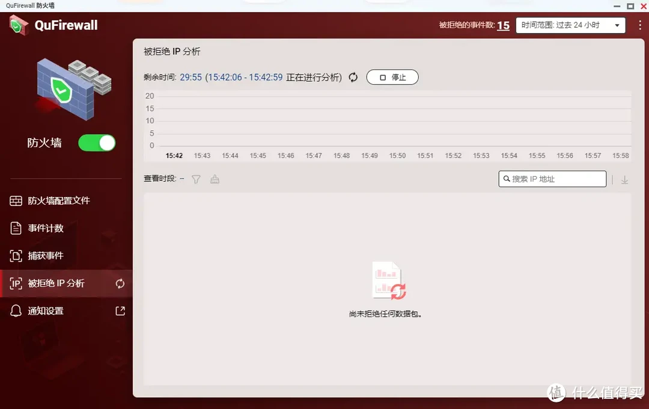Close the QuFirewall window
Viewport: 649px width, 409px height.
644,6
